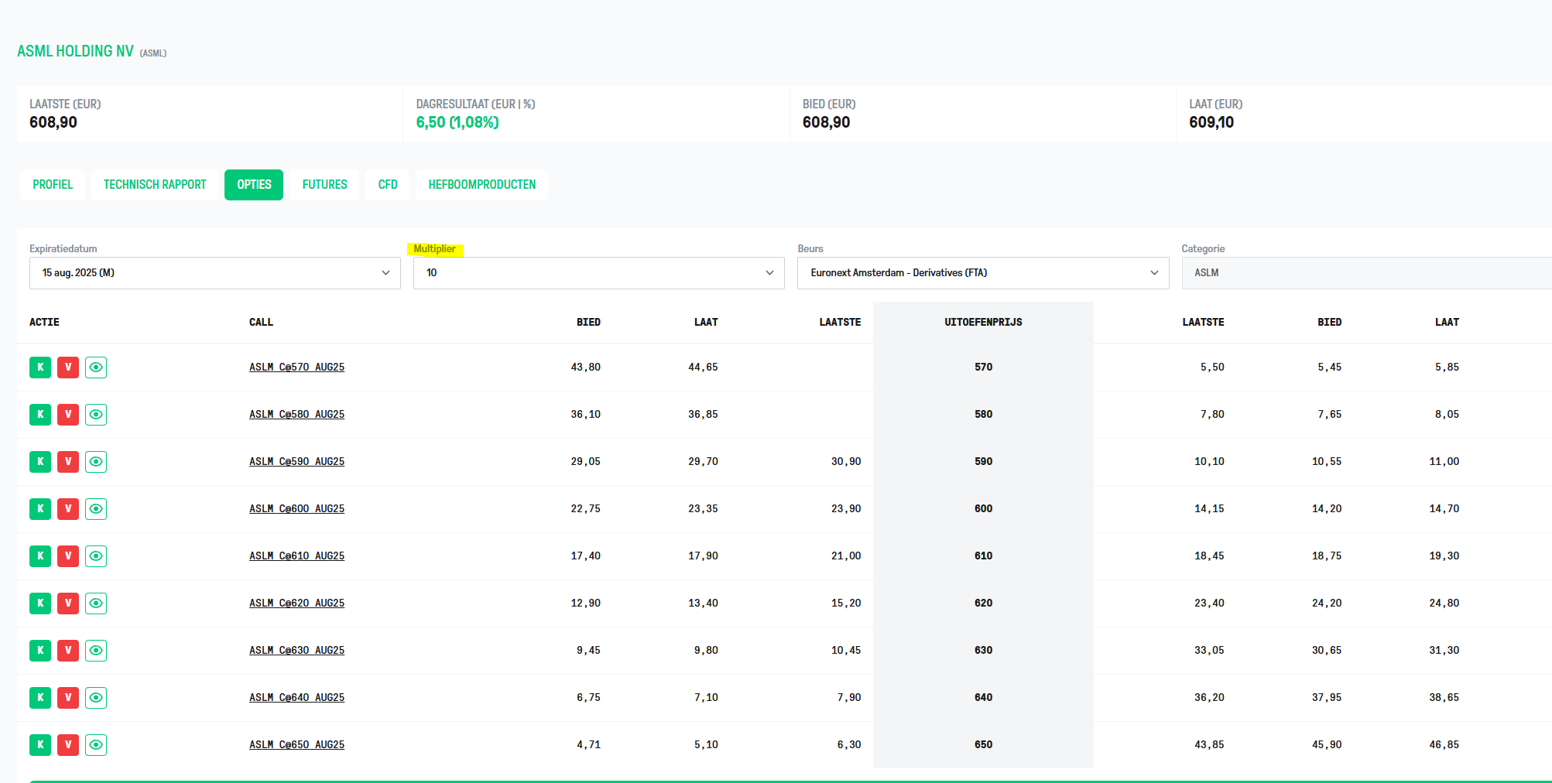Open the Multiplier dropdown showing 10
The width and height of the screenshot is (1552, 783).
tap(599, 273)
